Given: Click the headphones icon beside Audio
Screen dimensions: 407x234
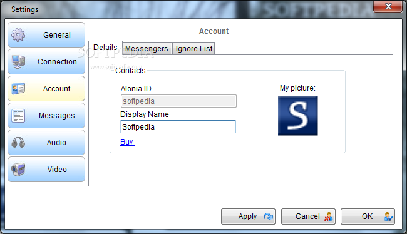Looking at the screenshot, I should [x=18, y=143].
